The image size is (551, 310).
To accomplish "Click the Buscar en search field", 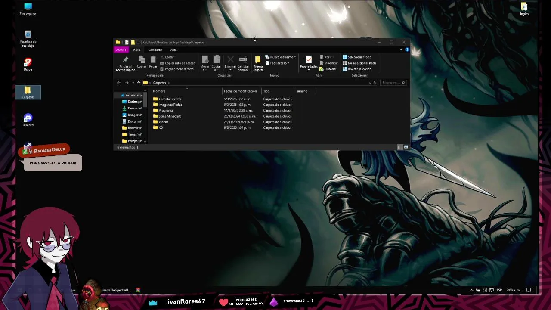I will [x=393, y=83].
